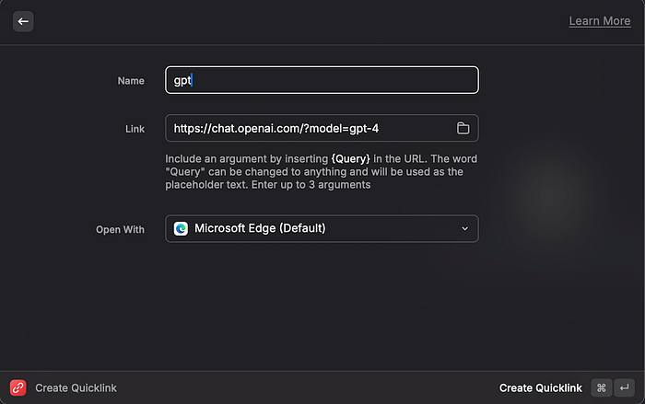This screenshot has width=645, height=404.
Task: Open the Open With dropdown
Action: (x=322, y=228)
